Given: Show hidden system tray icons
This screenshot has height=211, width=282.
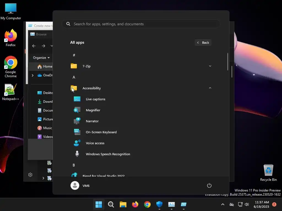Looking at the screenshot, I should pyautogui.click(x=223, y=204).
